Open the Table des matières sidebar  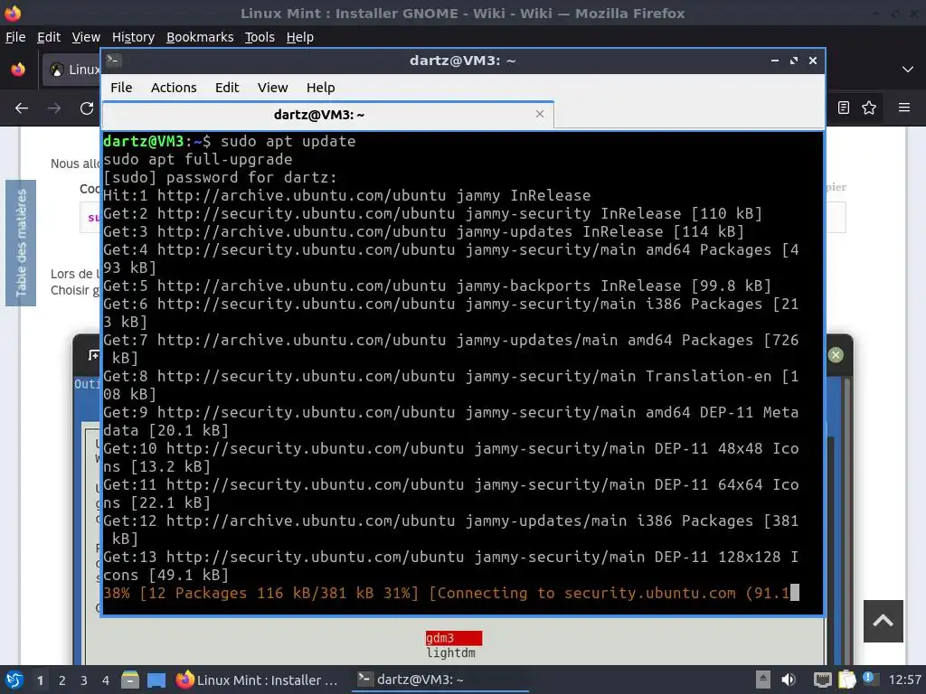(21, 243)
